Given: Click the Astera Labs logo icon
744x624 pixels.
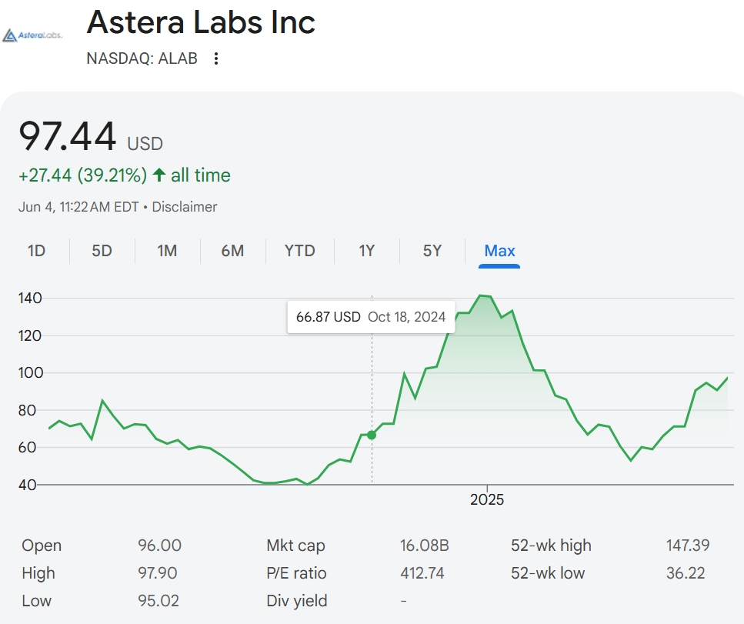Looking at the screenshot, I should [32, 35].
